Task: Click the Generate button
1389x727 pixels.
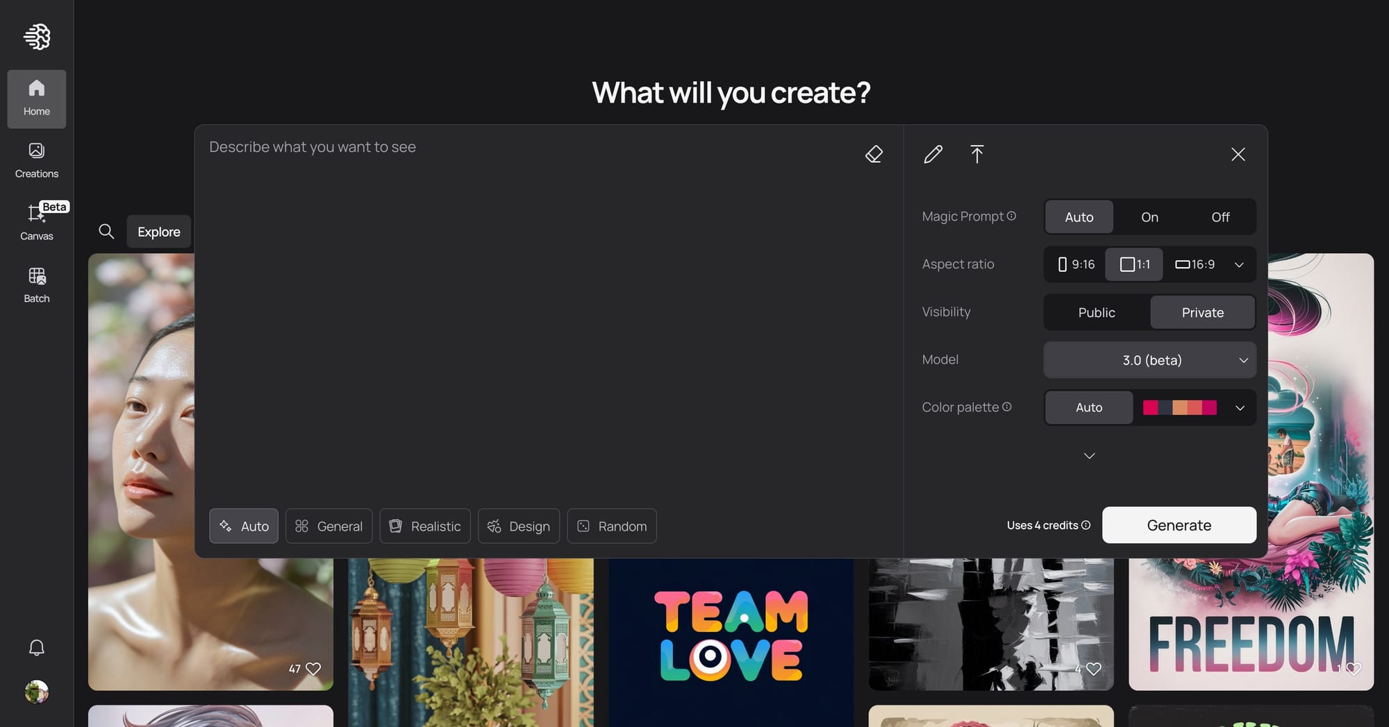Action: coord(1179,525)
